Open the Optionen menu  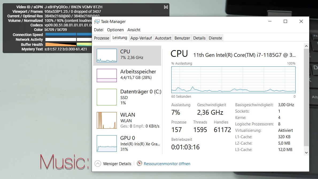[x=115, y=30]
